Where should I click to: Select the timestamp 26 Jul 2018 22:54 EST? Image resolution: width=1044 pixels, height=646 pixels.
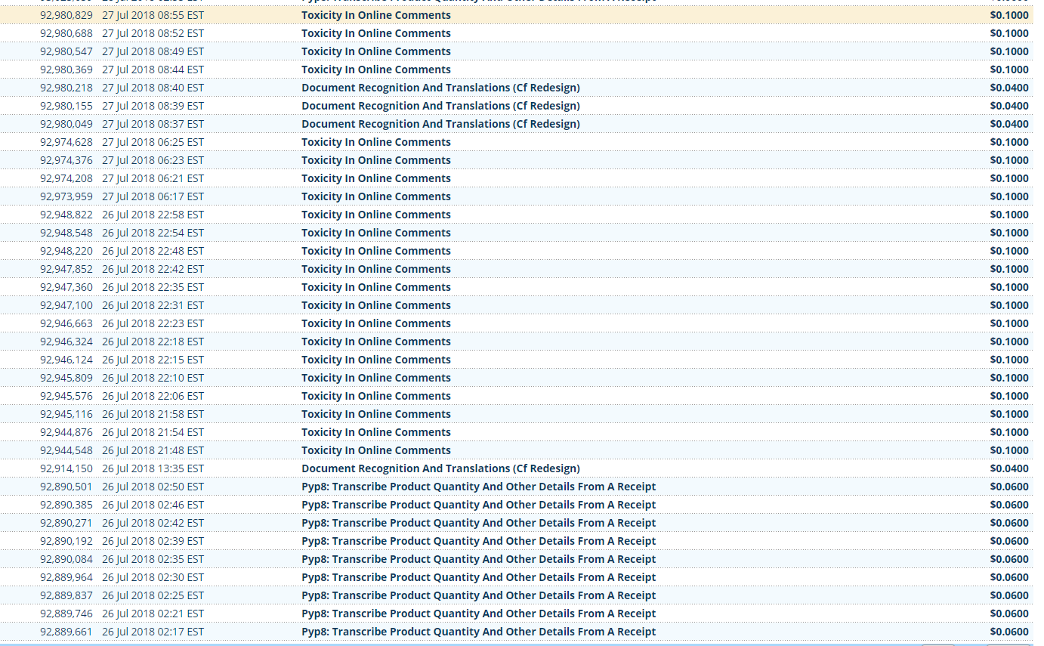153,233
